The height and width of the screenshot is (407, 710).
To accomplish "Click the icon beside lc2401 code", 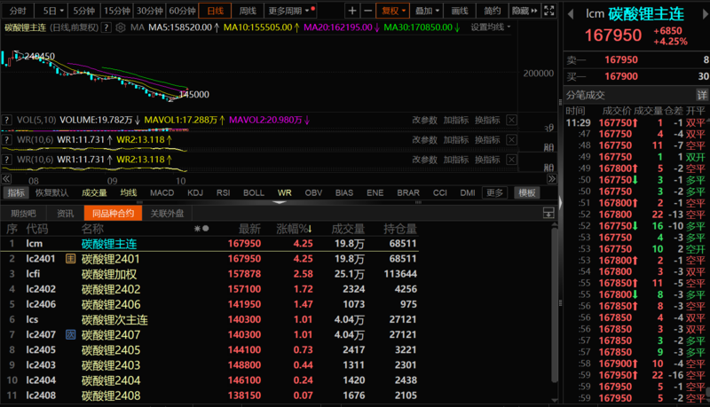I will point(71,258).
